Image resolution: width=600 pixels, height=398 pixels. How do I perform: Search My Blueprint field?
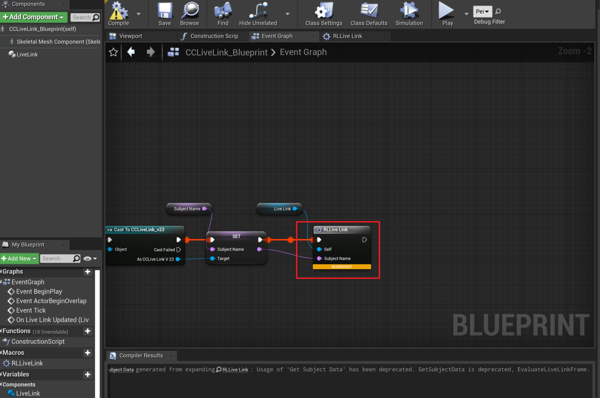click(x=60, y=258)
